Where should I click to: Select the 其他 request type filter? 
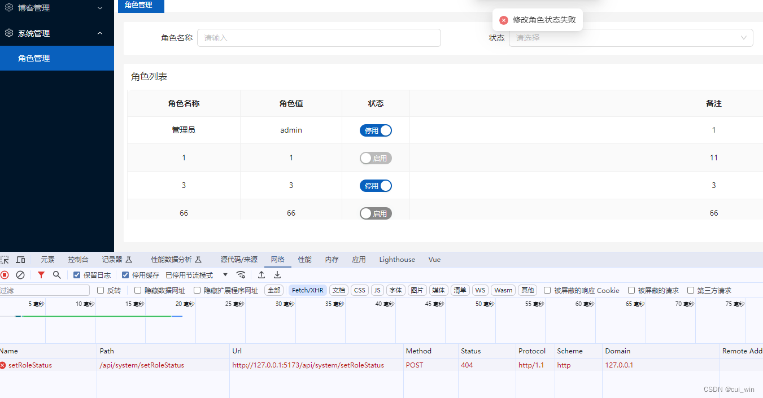point(527,290)
